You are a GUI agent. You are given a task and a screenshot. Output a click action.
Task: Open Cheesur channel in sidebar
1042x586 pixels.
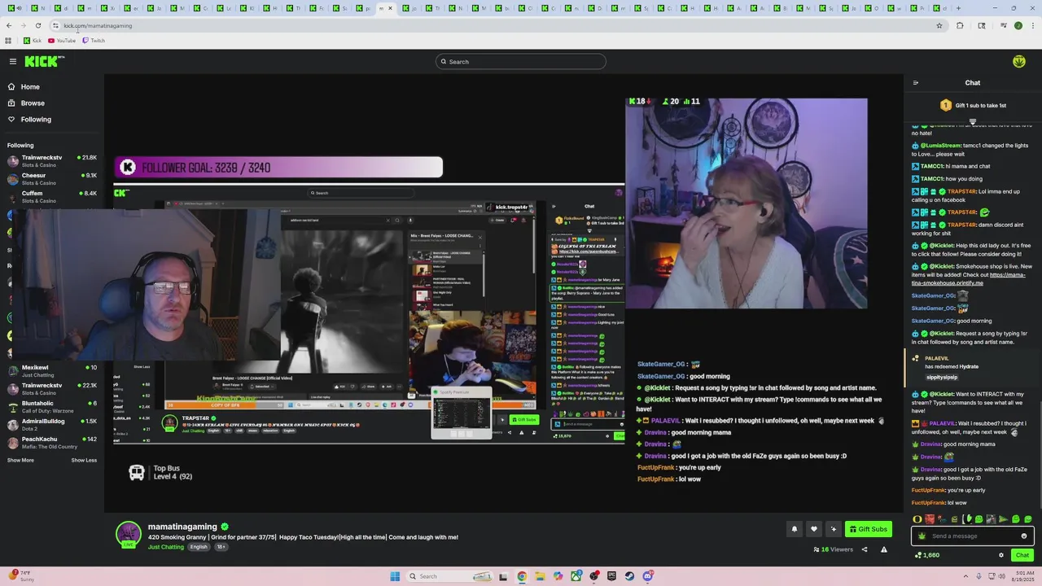(52, 178)
